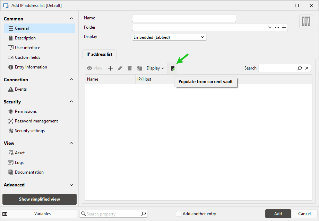Click the plus icon to add list entry
319x221 pixels.
click(x=110, y=68)
